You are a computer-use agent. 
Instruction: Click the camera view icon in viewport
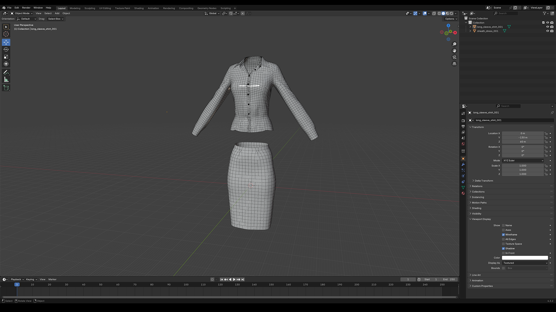[x=454, y=57]
